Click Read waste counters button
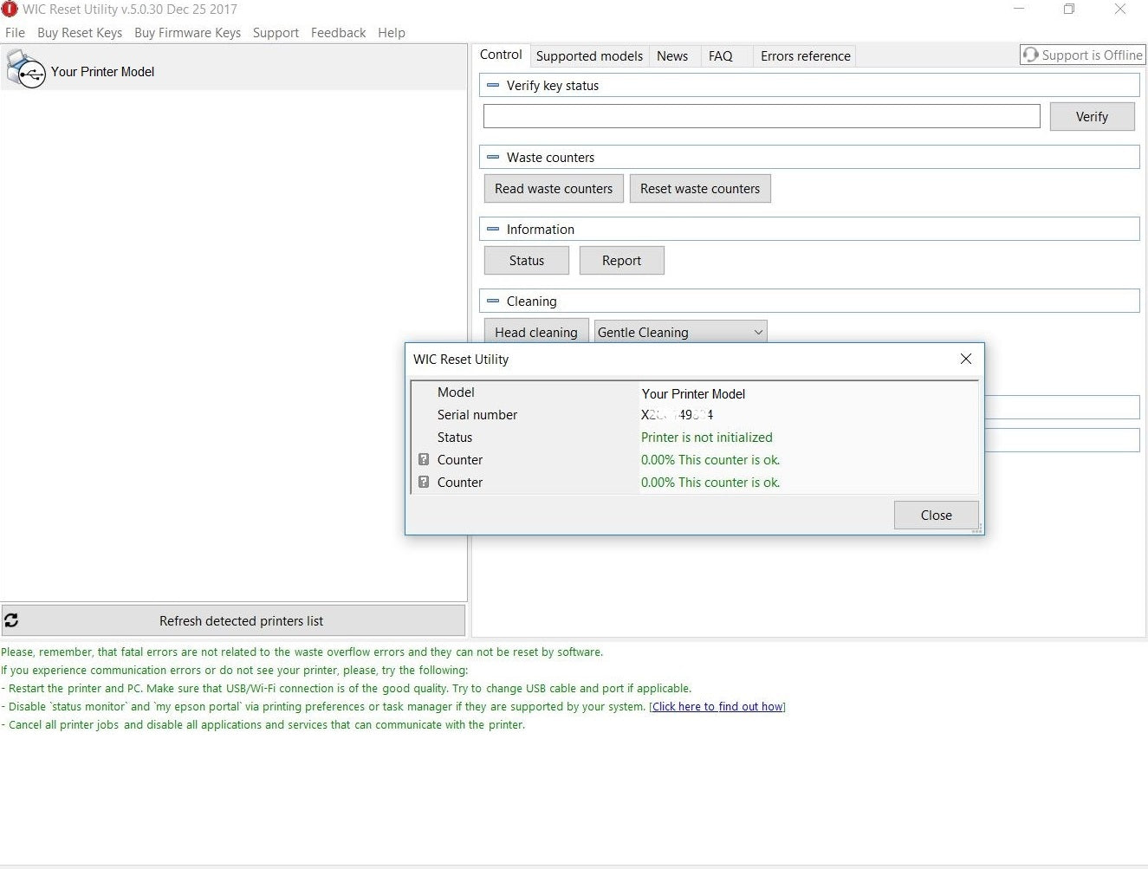 (554, 188)
